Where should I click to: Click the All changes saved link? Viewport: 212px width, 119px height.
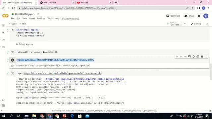[x=70, y=19]
